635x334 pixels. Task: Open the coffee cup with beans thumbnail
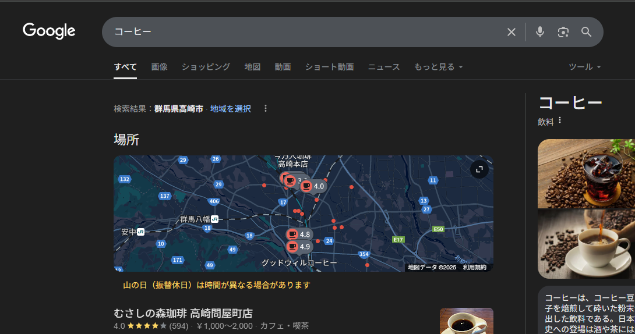586,244
